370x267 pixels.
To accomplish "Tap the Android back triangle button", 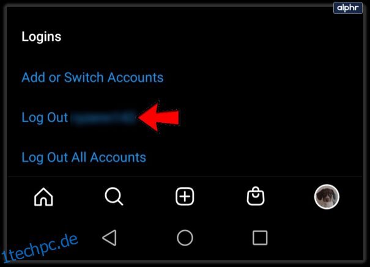I will (x=109, y=238).
